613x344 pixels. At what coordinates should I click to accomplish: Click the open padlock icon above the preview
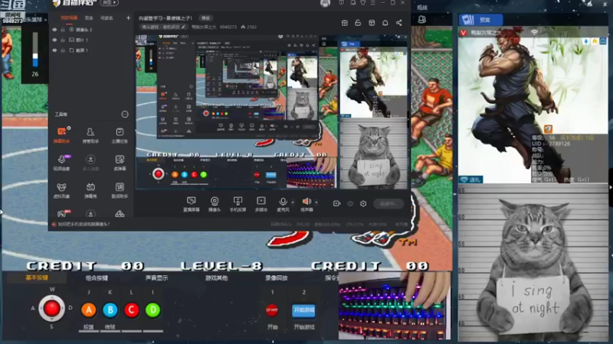click(358, 23)
